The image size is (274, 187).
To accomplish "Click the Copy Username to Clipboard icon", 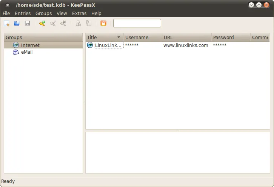I will (x=78, y=23).
